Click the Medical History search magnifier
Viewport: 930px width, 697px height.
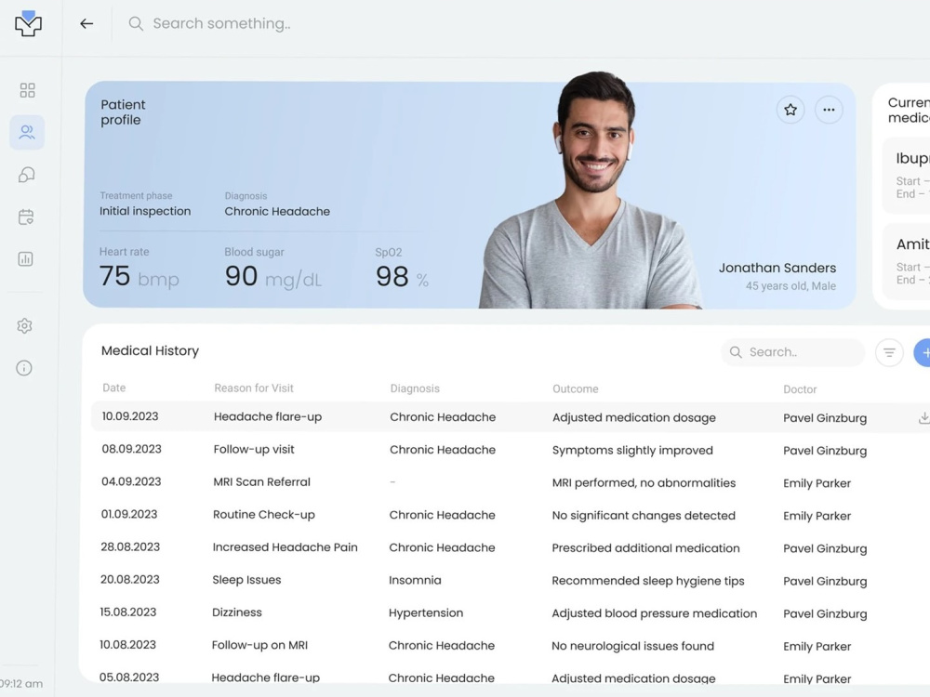[x=736, y=352]
